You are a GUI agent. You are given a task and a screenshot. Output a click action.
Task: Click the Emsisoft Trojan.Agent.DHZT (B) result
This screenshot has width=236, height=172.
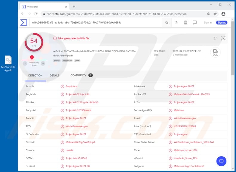pyautogui.click(x=78, y=166)
